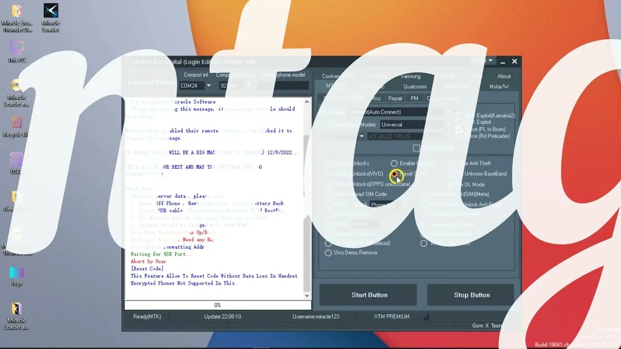Uncheck the Force (PL to Brom) checkbox
Image resolution: width=621 pixels, height=349 pixels.
[x=459, y=129]
